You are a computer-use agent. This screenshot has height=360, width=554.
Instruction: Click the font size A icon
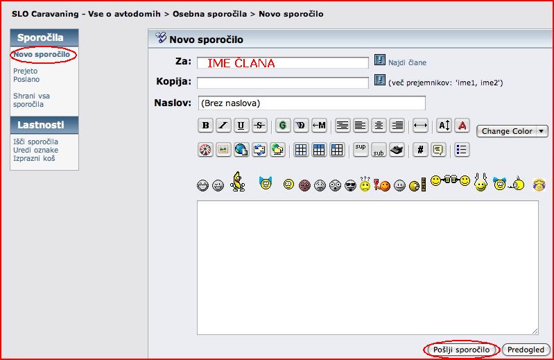(444, 126)
